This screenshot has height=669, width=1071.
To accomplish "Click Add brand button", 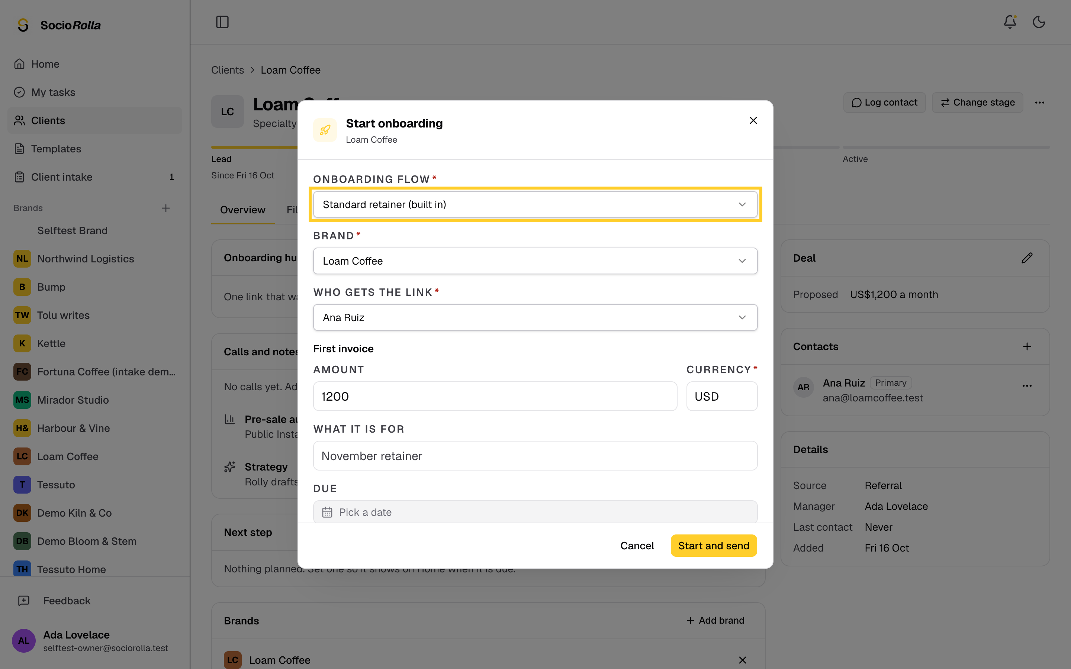I will (715, 620).
